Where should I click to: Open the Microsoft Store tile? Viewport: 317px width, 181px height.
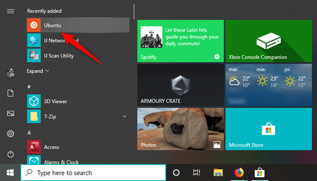pyautogui.click(x=269, y=129)
